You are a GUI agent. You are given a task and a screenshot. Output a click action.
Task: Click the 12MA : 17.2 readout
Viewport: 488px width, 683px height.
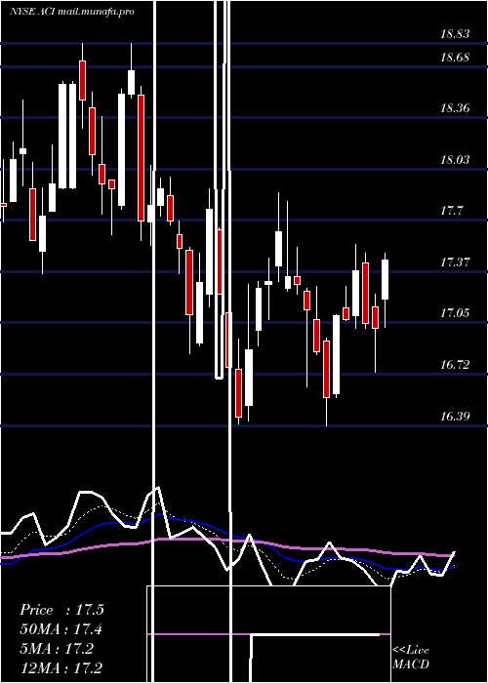[61, 668]
